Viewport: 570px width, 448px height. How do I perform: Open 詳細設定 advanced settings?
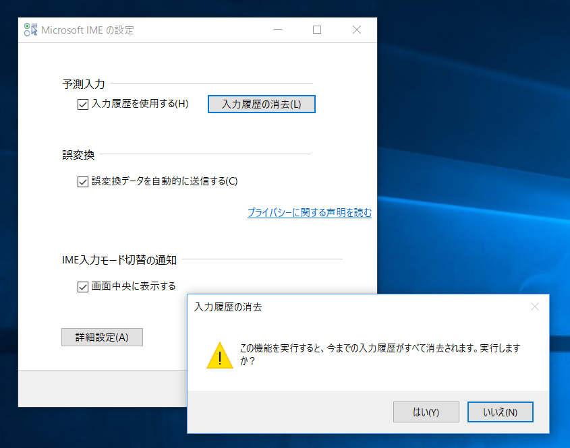[x=102, y=337]
